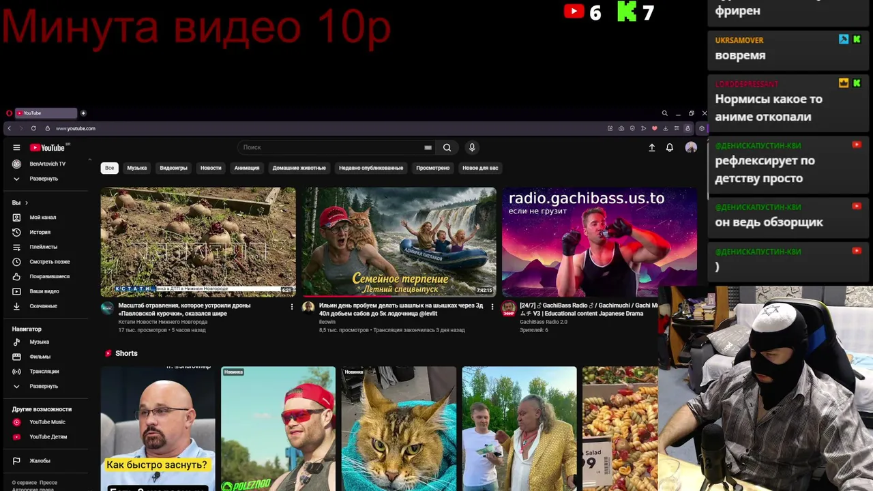
Task: Add page to bookmarks heart icon
Action: pos(654,128)
